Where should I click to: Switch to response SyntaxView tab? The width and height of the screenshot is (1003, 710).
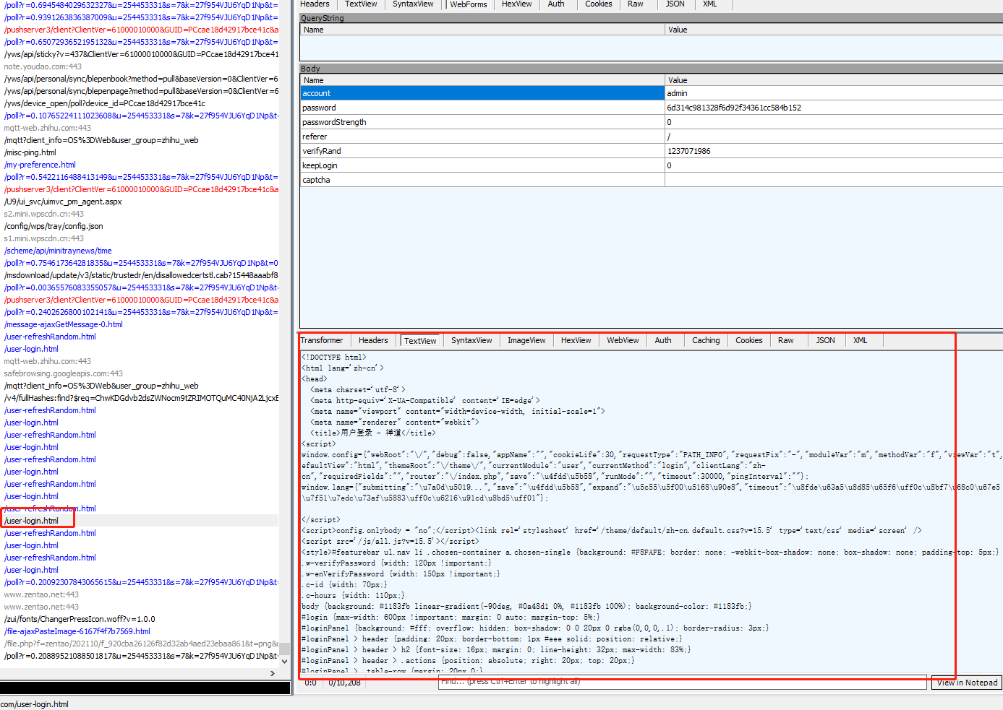point(471,340)
